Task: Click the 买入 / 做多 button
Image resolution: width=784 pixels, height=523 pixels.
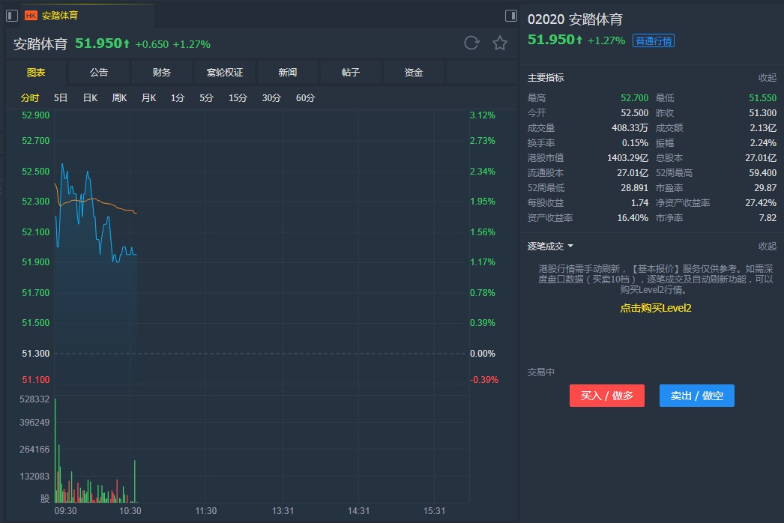Action: click(607, 396)
